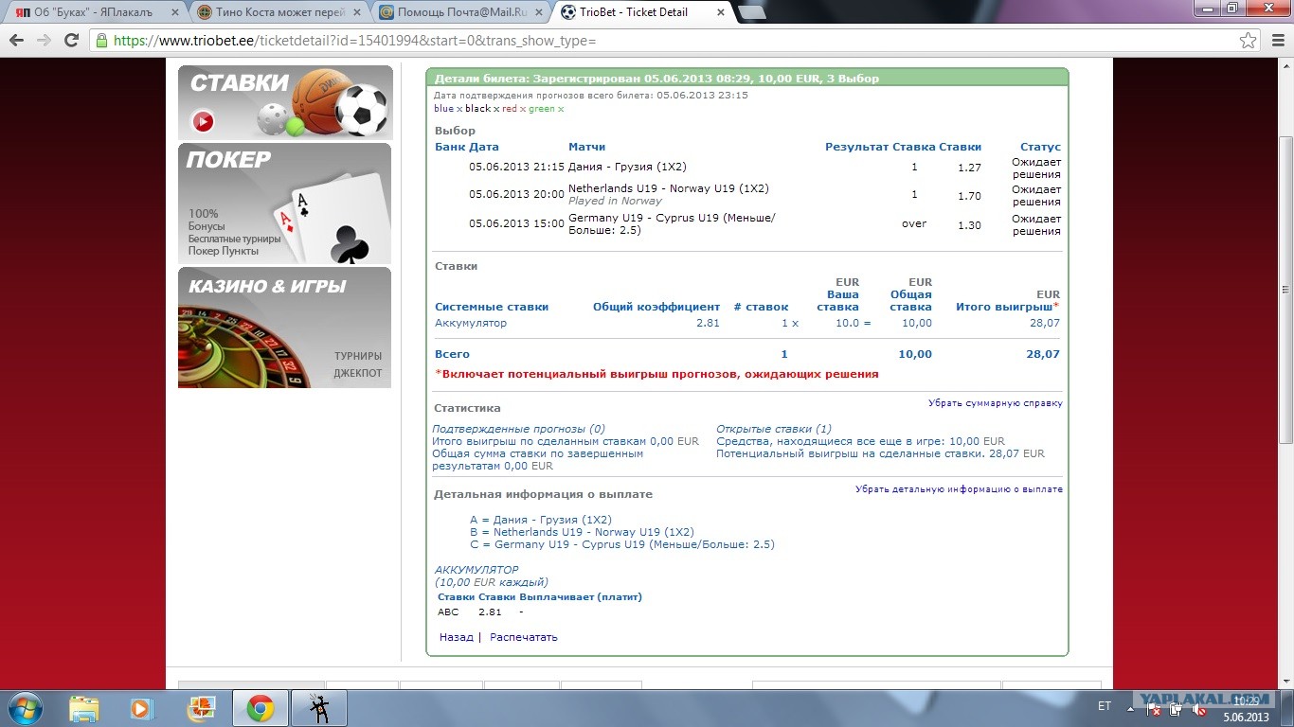Click Подтвержденные прогнозы (0) statistics heading
Screen dimensions: 1294x727
(x=518, y=429)
